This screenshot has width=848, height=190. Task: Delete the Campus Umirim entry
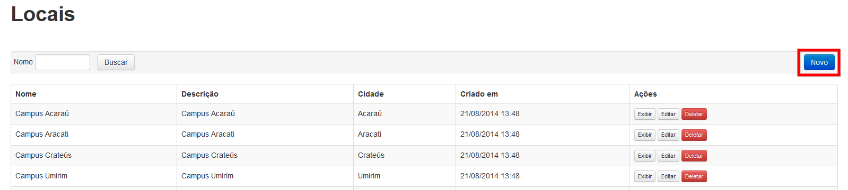point(694,176)
